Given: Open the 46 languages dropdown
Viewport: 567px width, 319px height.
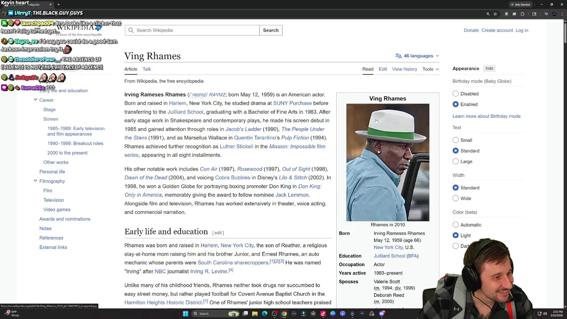Looking at the screenshot, I should coord(417,56).
